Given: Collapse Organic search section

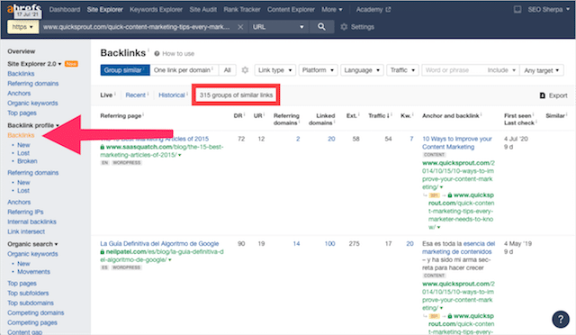Looking at the screenshot, I should tap(32, 244).
